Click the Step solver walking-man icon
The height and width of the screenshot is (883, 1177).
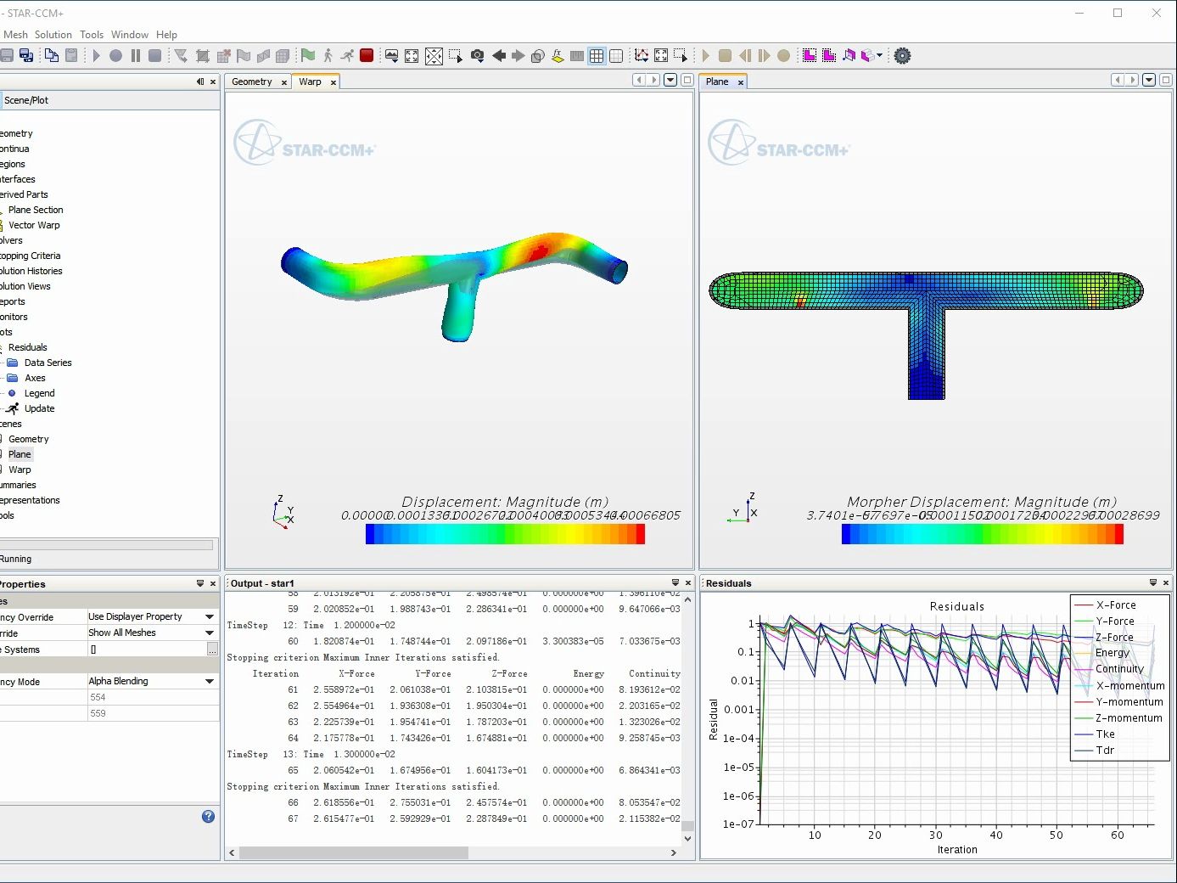[x=328, y=55]
